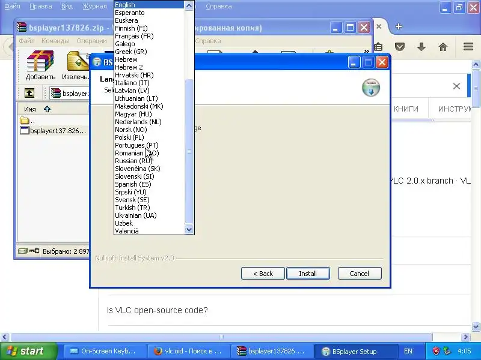The height and width of the screenshot is (360, 481).
Task: Open WinRAR Файл menu
Action: (26, 41)
